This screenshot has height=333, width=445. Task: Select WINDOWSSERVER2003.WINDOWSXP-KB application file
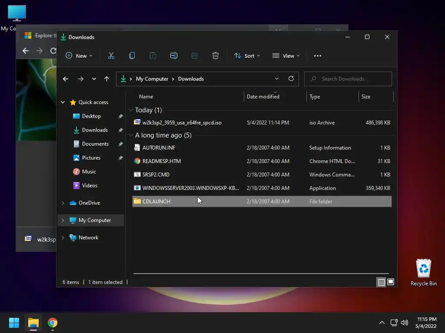click(x=262, y=188)
